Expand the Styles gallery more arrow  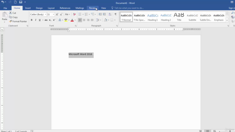(227, 21)
